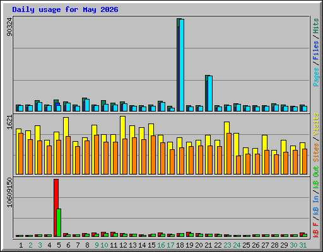The width and height of the screenshot is (323, 252).
Task: Click day label 28 on the x-axis
Action: coord(274,245)
